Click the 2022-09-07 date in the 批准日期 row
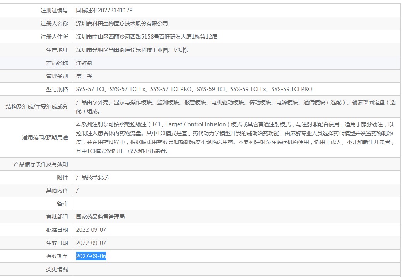 tap(91, 230)
